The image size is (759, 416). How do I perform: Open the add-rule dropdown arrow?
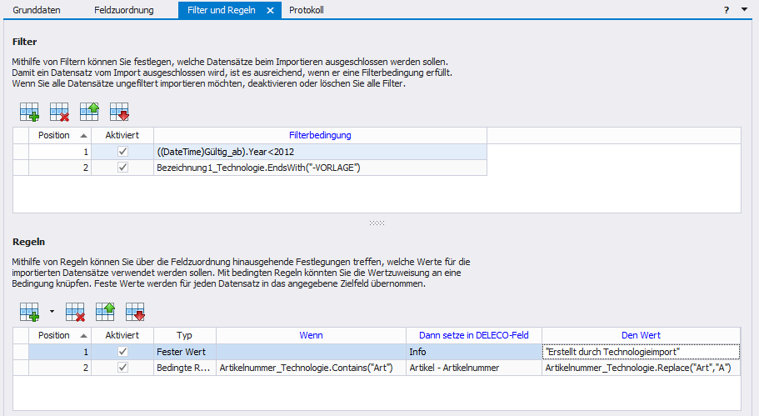[x=51, y=312]
